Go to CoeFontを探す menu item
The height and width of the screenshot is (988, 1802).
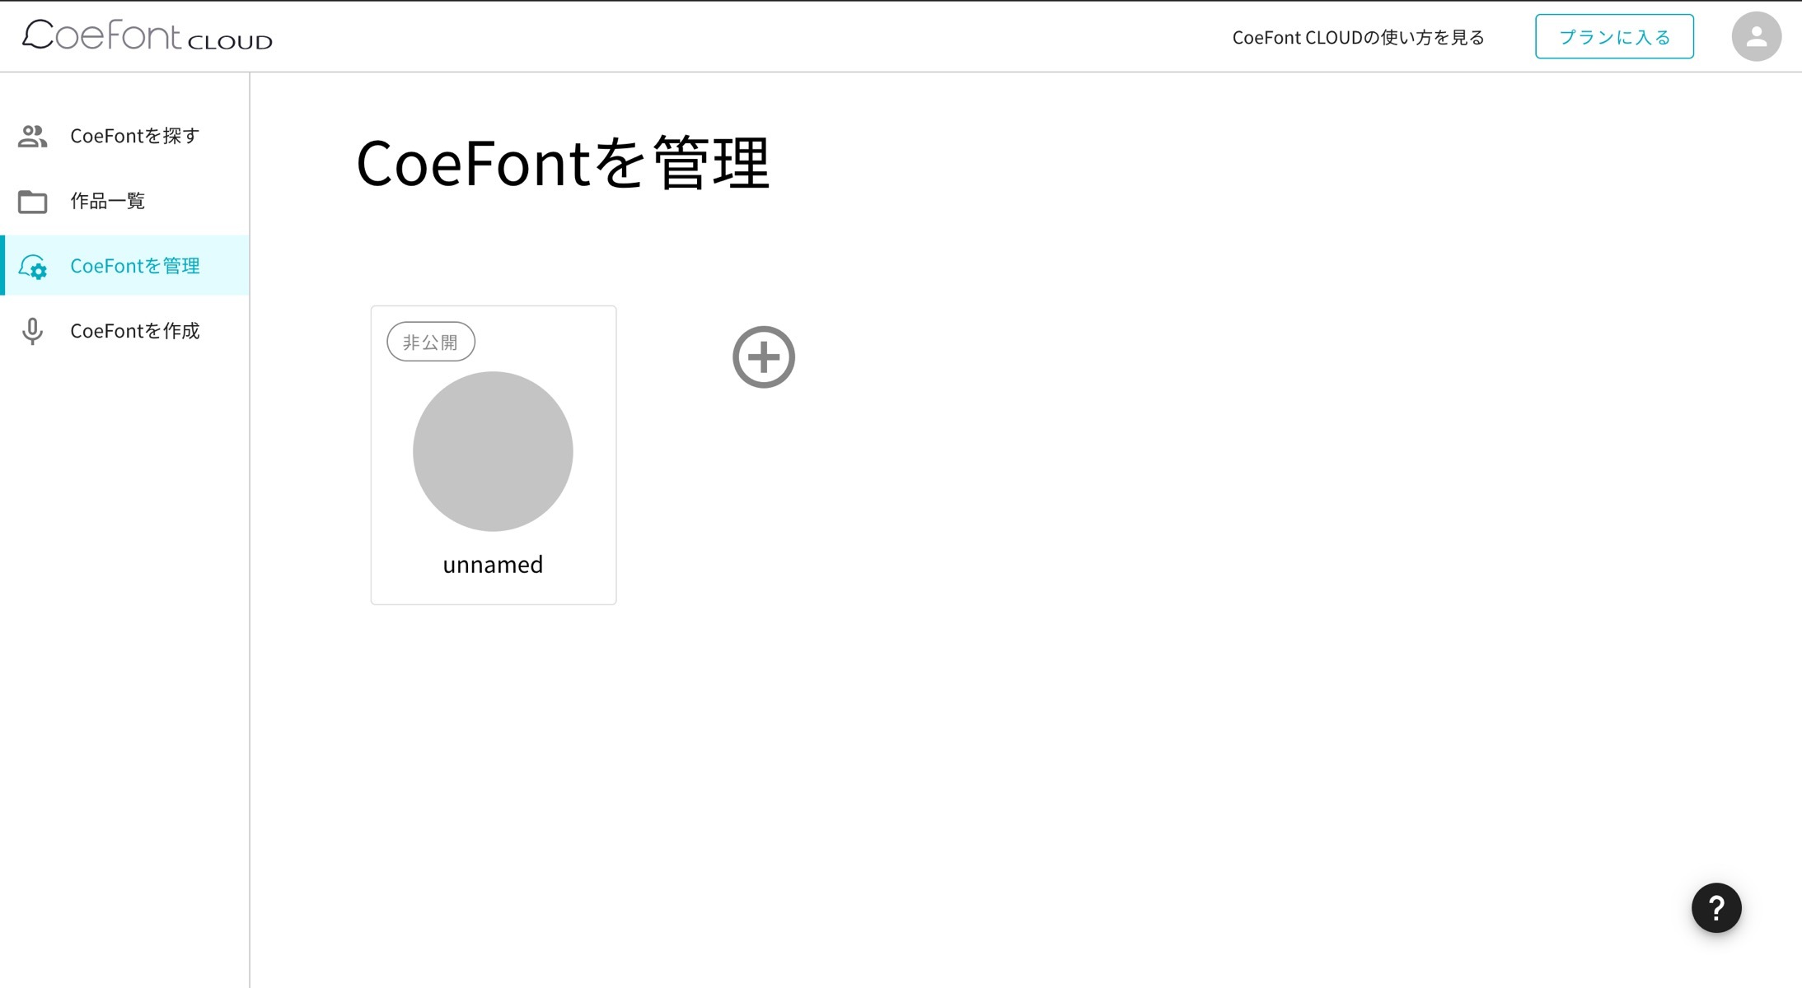coord(125,136)
